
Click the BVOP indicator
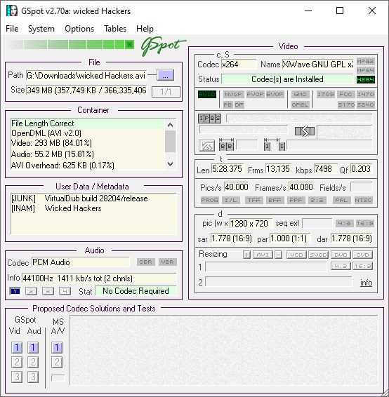pyautogui.click(x=275, y=95)
